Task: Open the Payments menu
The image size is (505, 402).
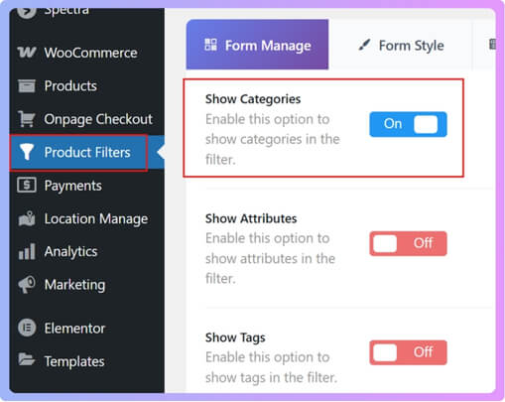Action: (x=86, y=186)
